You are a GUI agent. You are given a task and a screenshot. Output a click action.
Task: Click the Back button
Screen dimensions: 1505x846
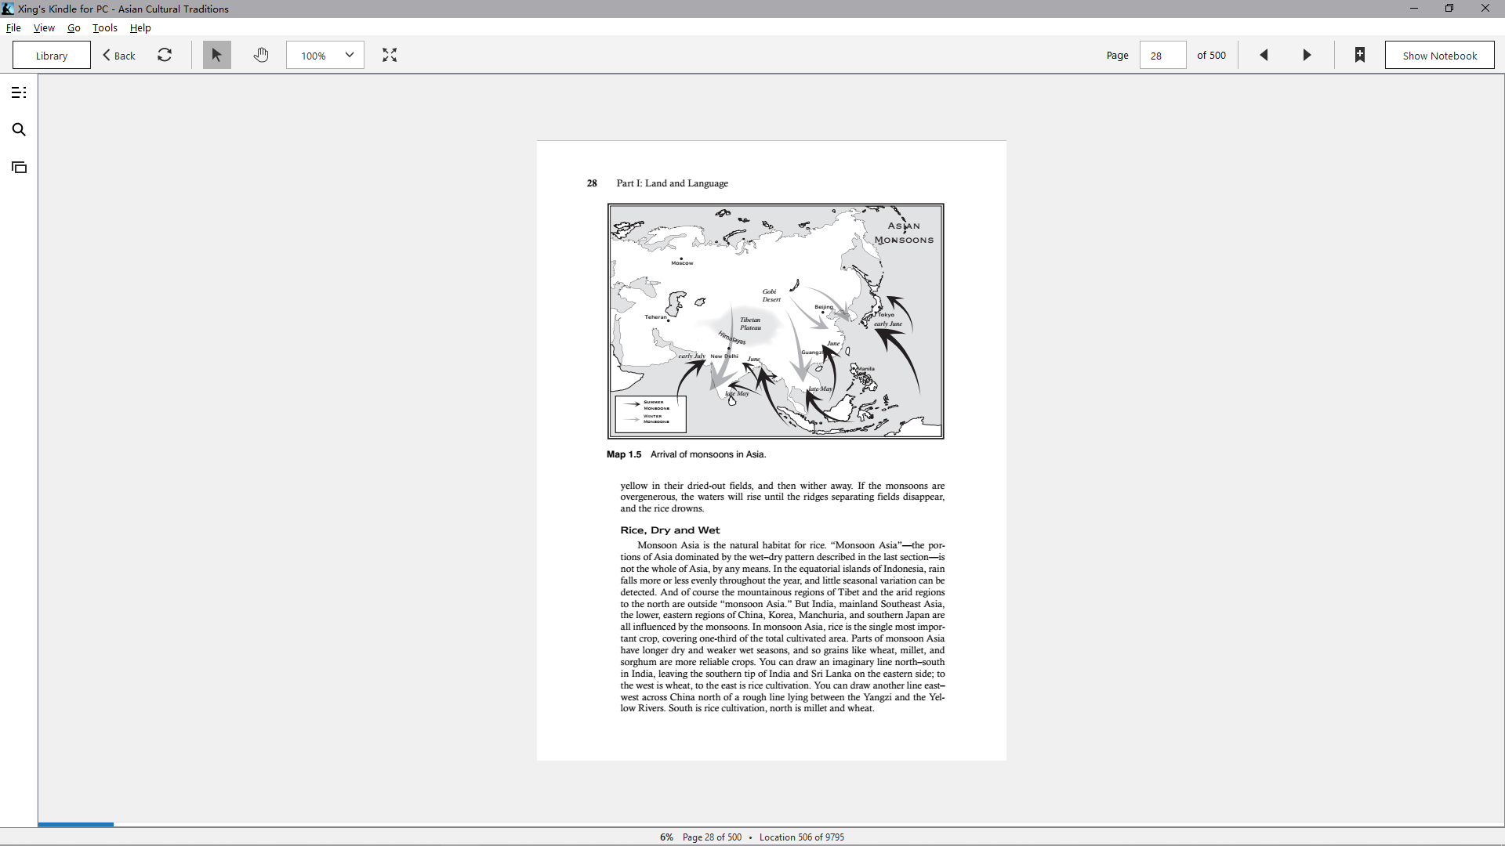[x=119, y=56]
